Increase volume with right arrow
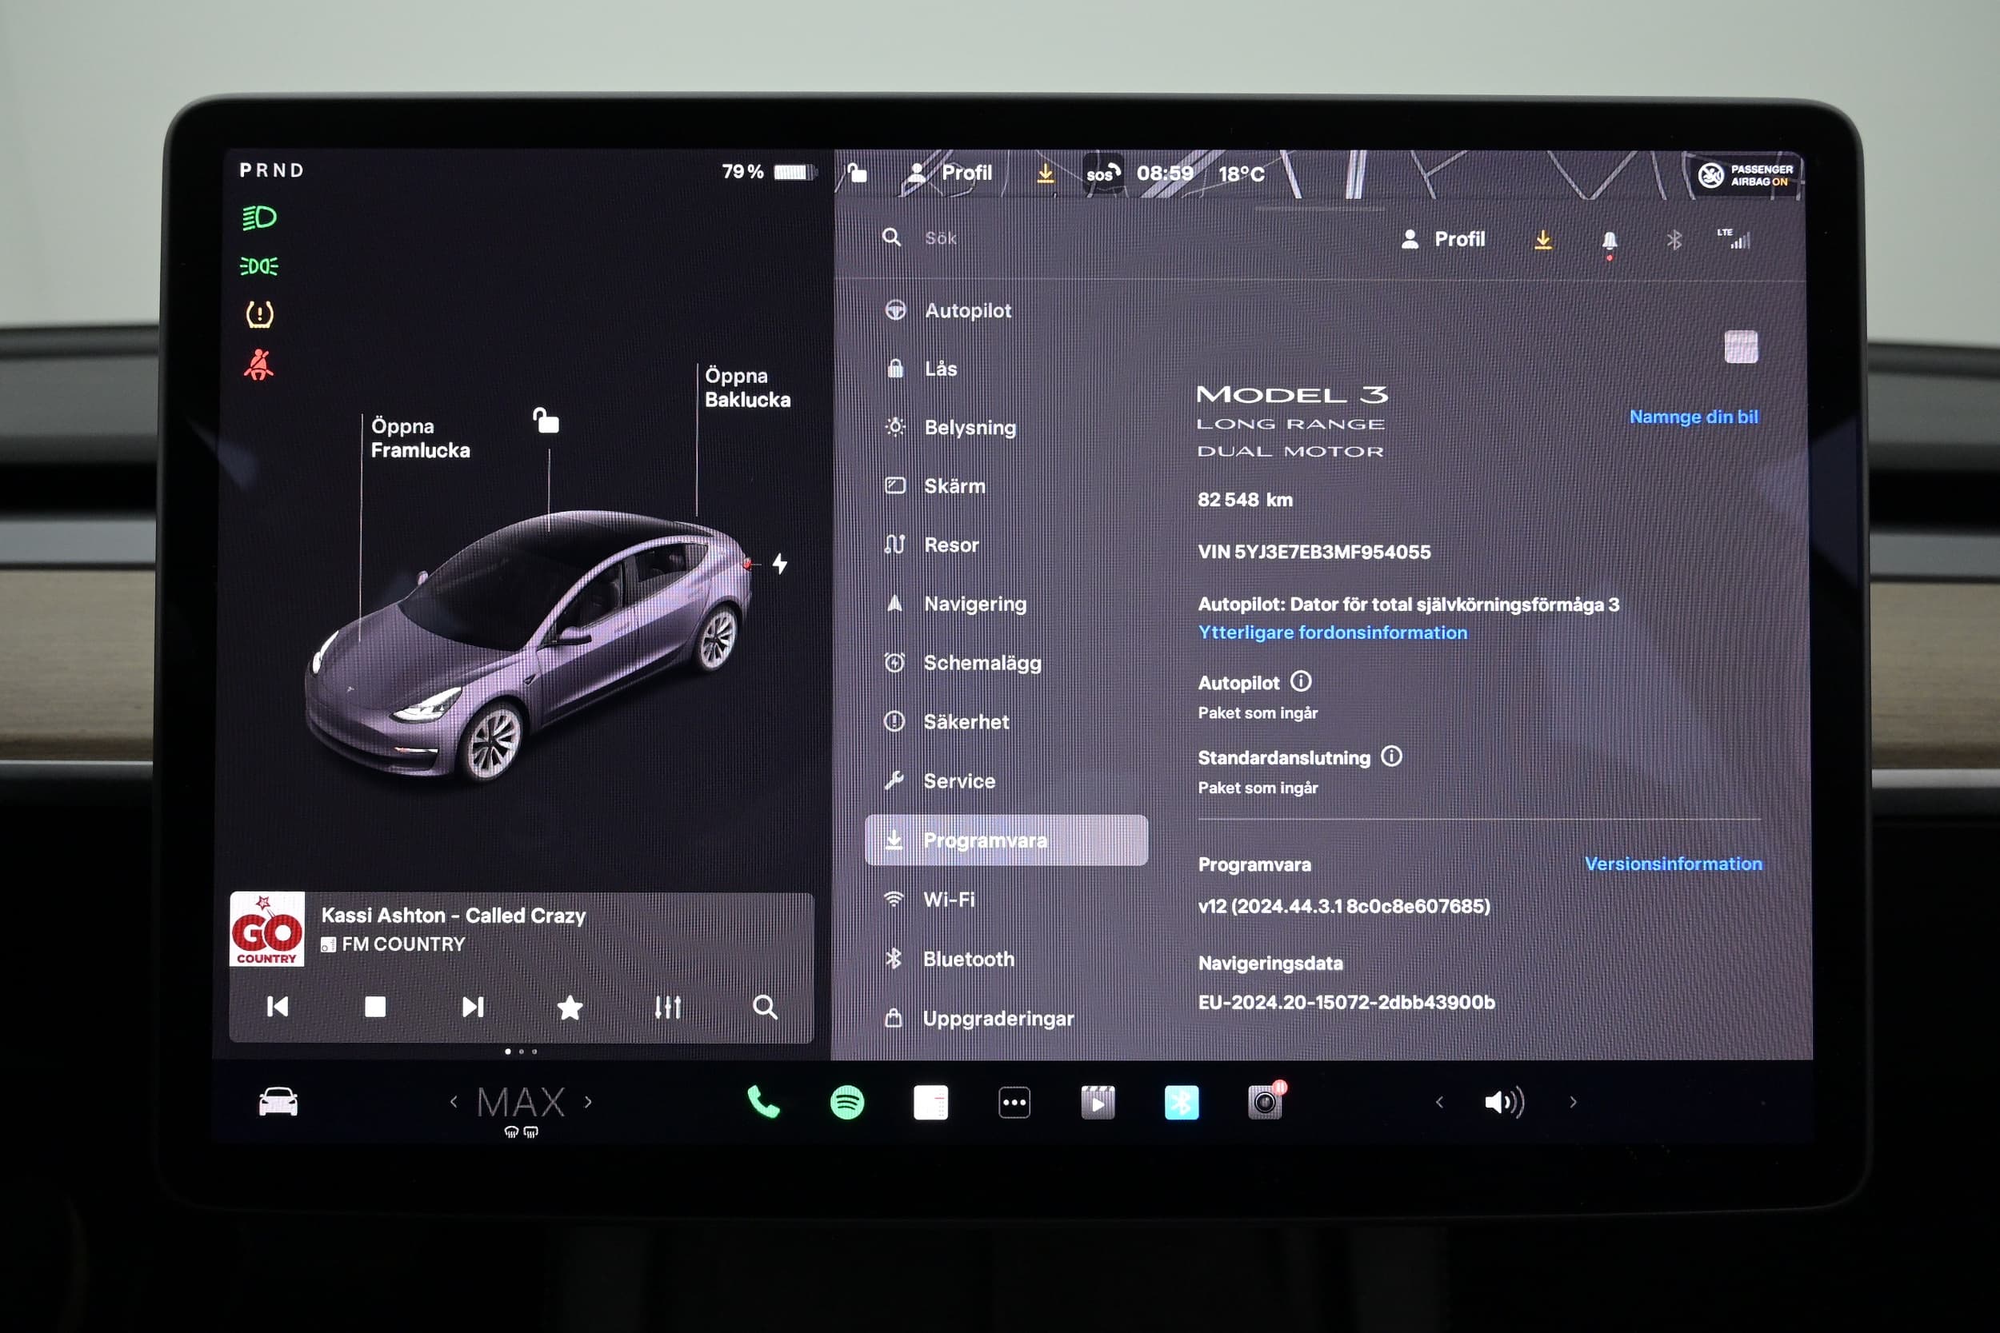The width and height of the screenshot is (2000, 1333). click(x=1573, y=1103)
